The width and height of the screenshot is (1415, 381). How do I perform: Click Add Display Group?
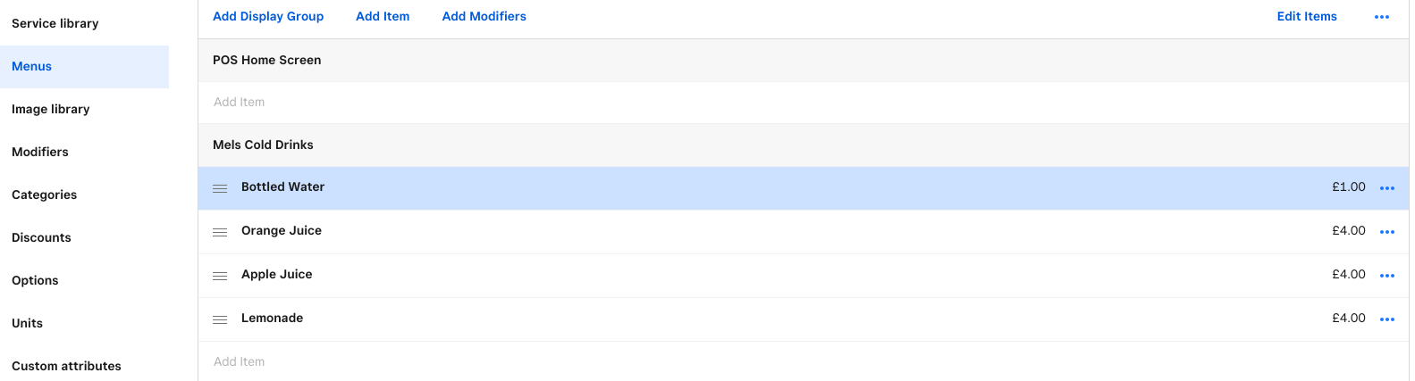[268, 16]
